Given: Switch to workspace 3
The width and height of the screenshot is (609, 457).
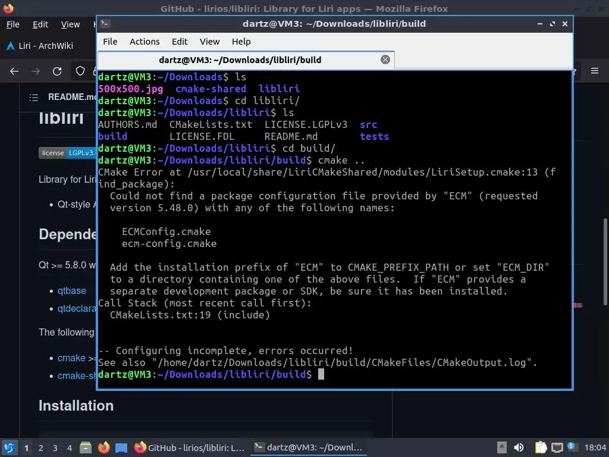Looking at the screenshot, I should pos(55,448).
